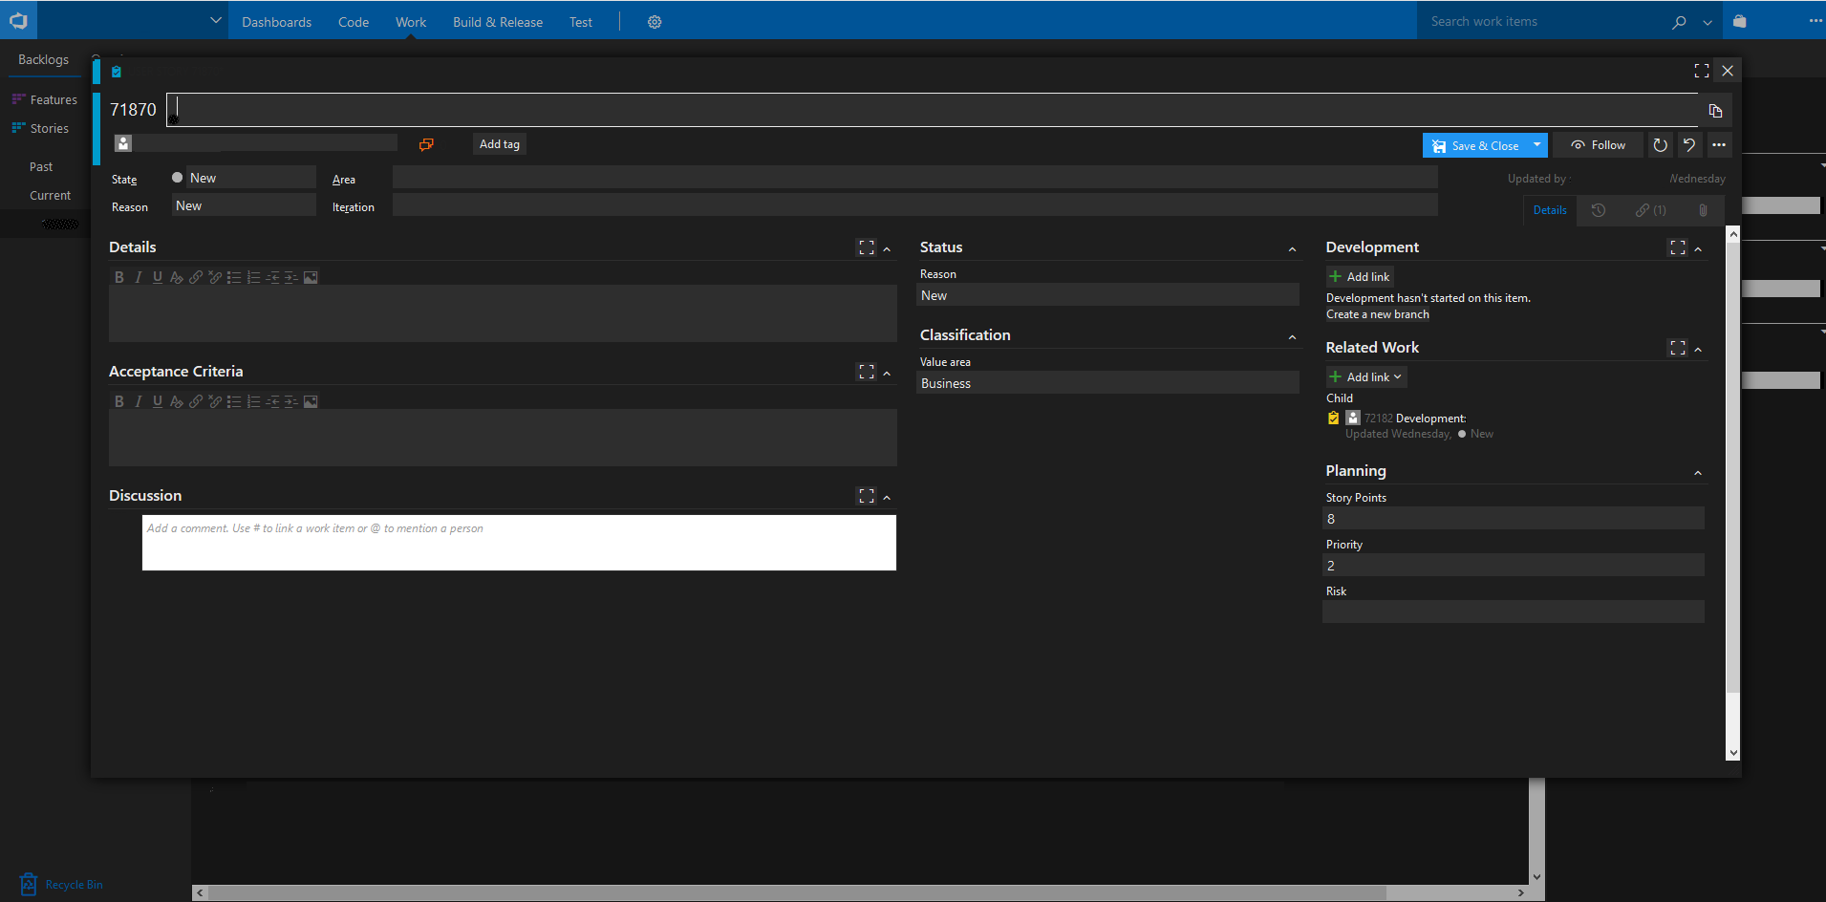Click the Add tag button

[500, 144]
